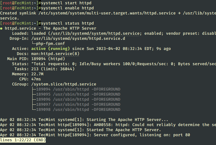
Task: Click the 'lines 1-22/22 (END)' pager indicator
Action: [23, 140]
